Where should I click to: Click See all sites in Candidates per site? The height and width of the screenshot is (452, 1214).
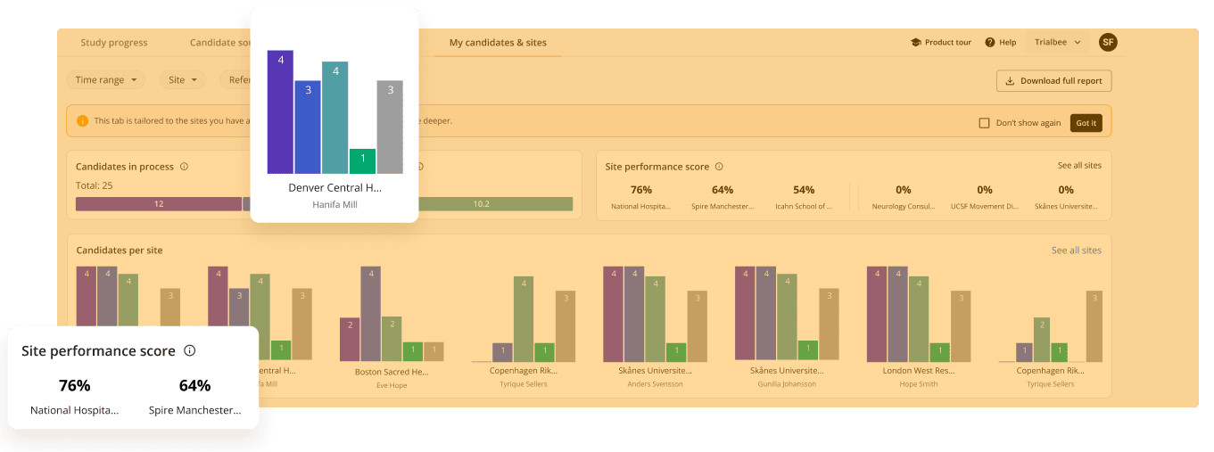[1076, 251]
